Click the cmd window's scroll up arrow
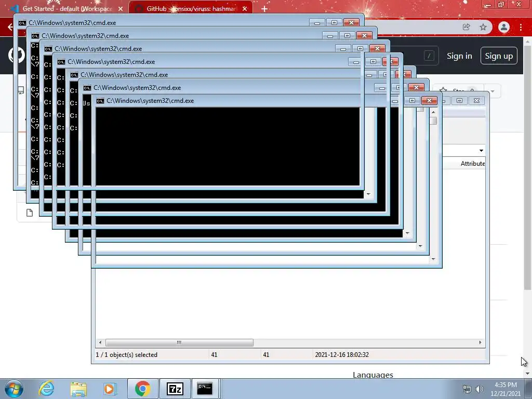The image size is (532, 399). coord(433,112)
